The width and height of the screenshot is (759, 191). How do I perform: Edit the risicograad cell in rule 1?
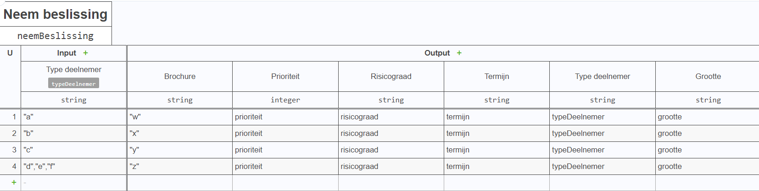coord(391,117)
